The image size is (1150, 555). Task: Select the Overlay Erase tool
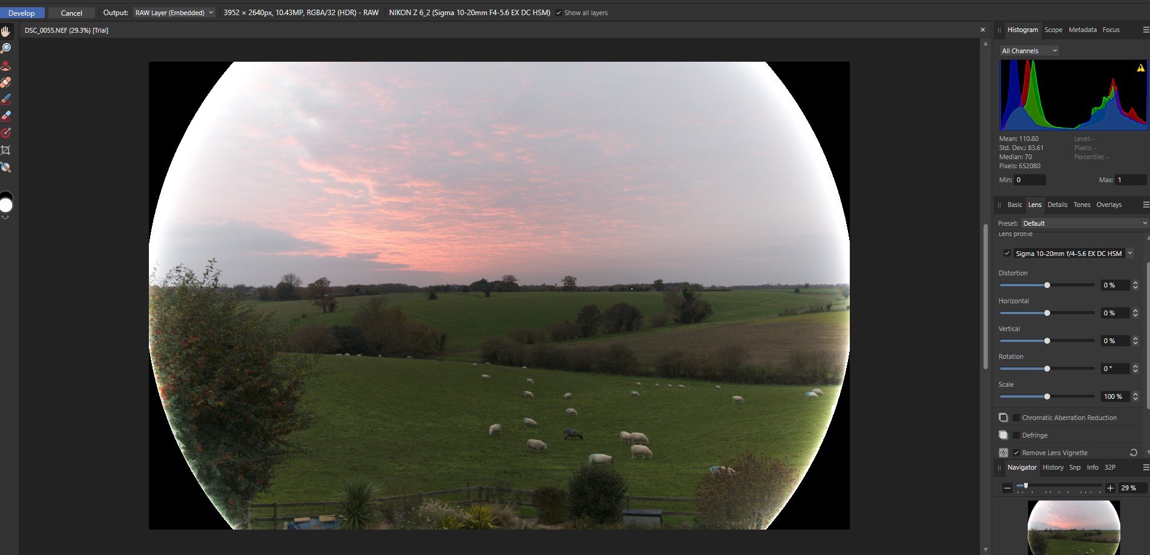(x=6, y=116)
